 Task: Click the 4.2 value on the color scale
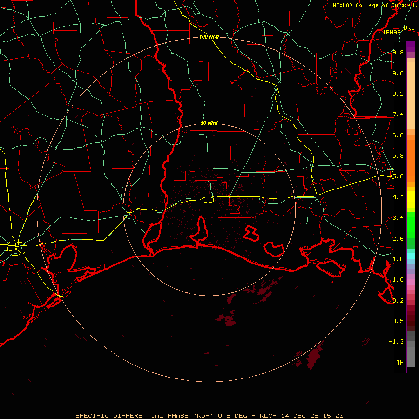[398, 197]
